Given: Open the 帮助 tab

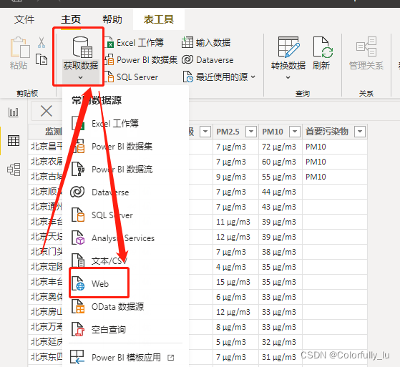Looking at the screenshot, I should tap(112, 19).
